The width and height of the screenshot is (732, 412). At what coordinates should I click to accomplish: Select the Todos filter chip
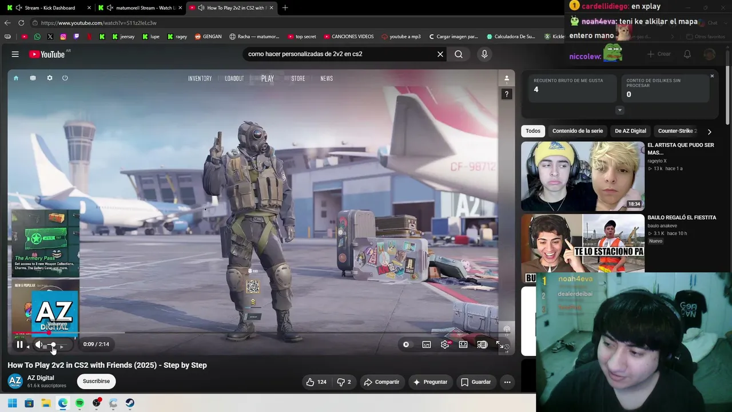(x=533, y=131)
